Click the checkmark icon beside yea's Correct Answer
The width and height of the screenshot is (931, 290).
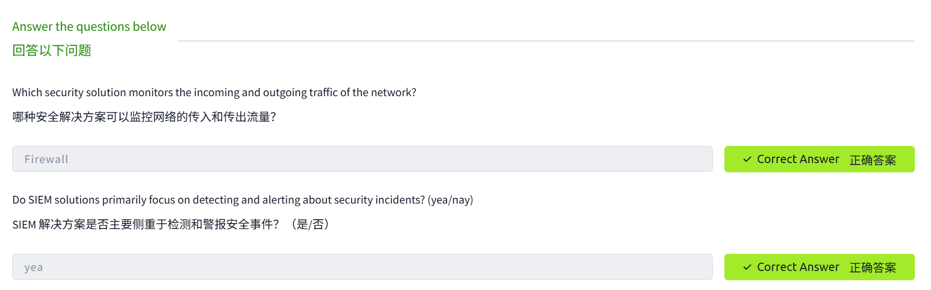747,267
